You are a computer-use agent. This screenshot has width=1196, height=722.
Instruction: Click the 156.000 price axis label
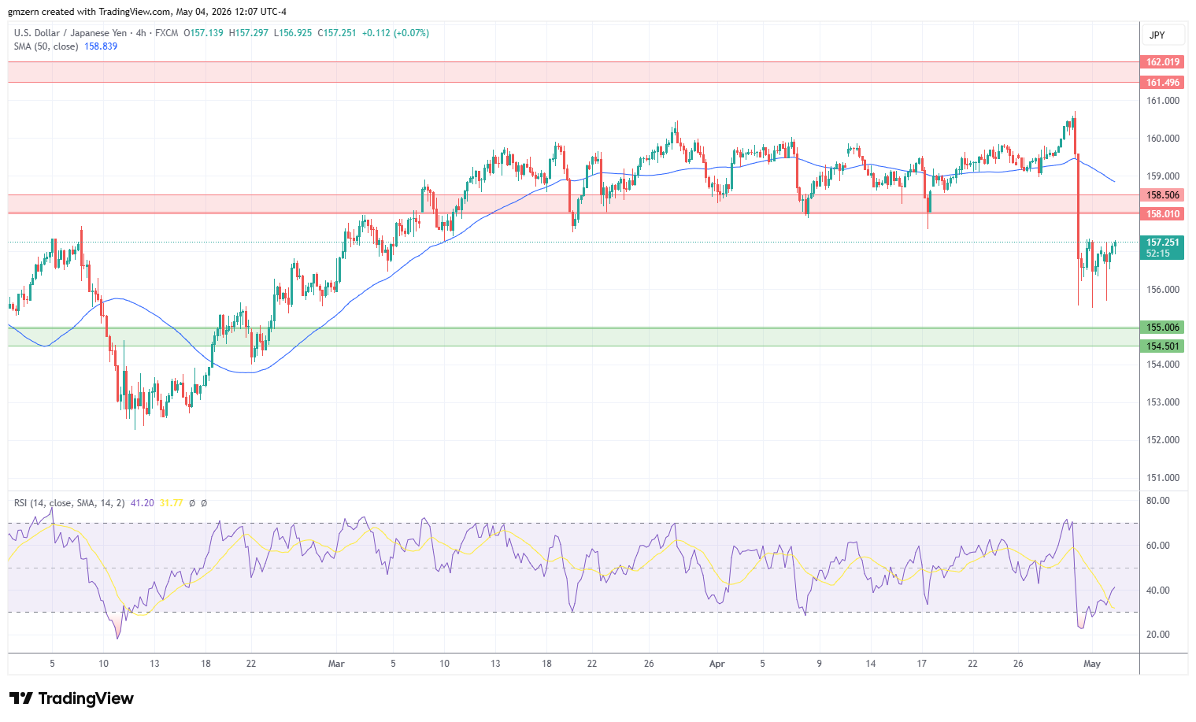1162,290
